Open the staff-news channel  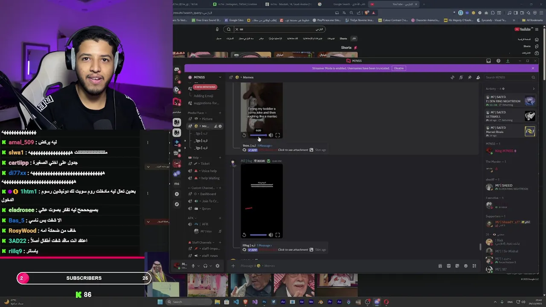pos(205,256)
